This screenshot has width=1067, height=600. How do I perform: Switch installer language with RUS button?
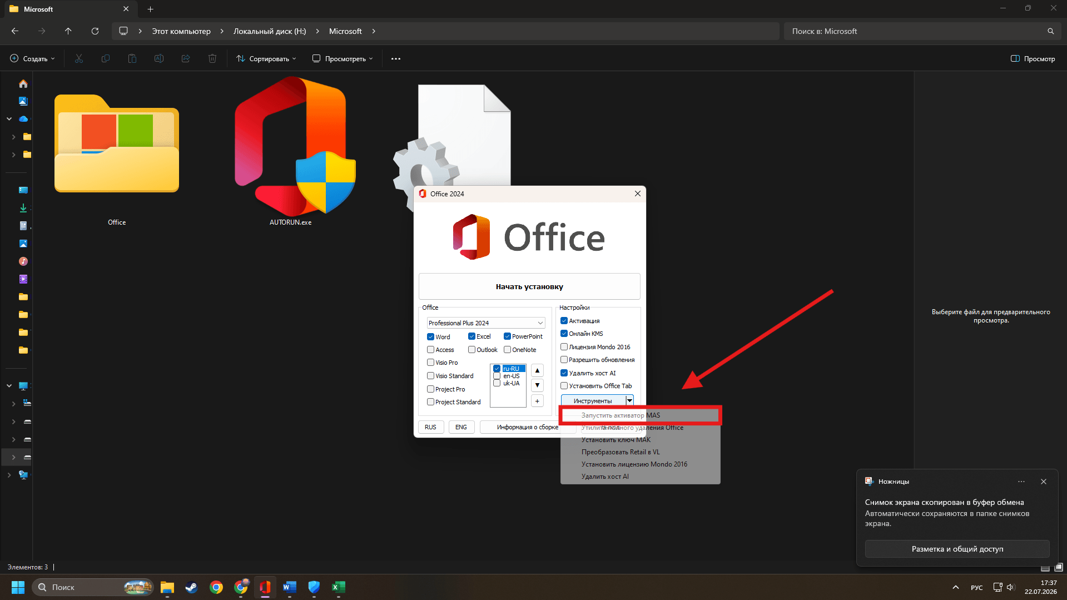[x=430, y=427]
